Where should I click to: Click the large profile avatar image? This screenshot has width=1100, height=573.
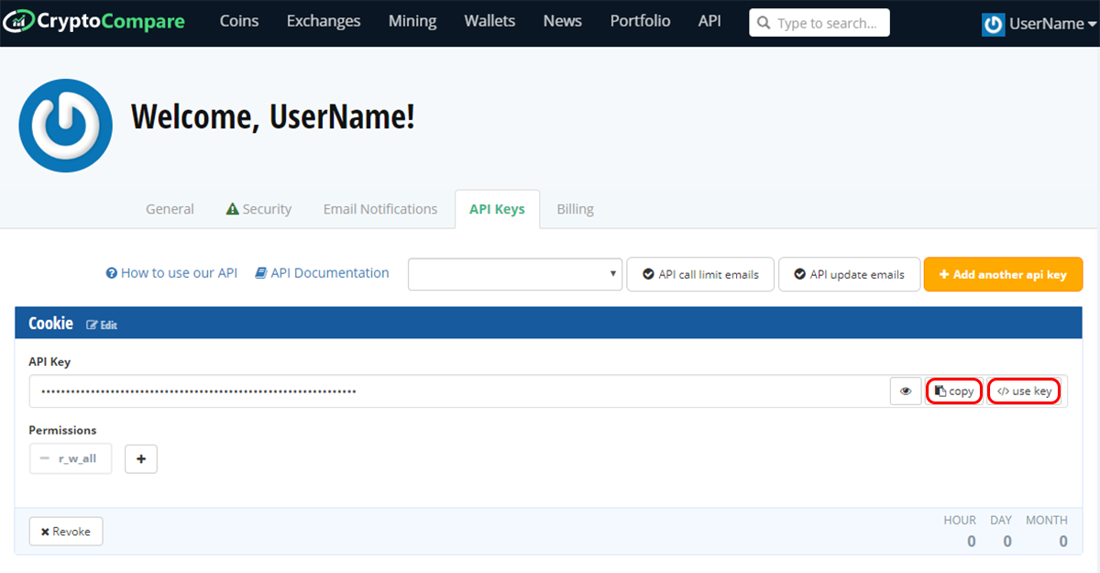pyautogui.click(x=65, y=125)
